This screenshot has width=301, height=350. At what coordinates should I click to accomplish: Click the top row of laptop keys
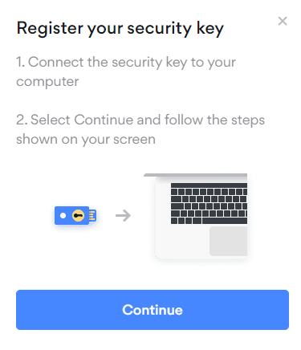[209, 185]
